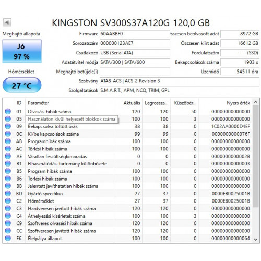Click the Paraméter column header
Screen dimensions: 261x261
pos(69,103)
